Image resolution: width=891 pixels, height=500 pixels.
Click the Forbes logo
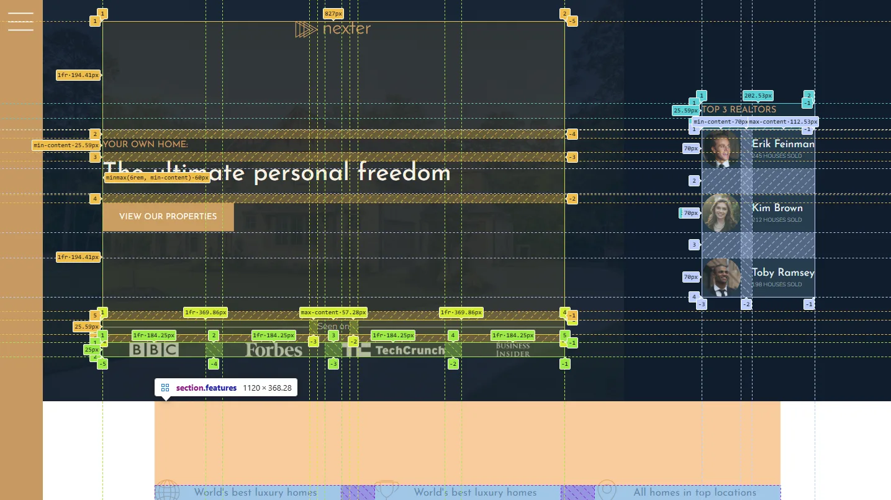click(274, 350)
